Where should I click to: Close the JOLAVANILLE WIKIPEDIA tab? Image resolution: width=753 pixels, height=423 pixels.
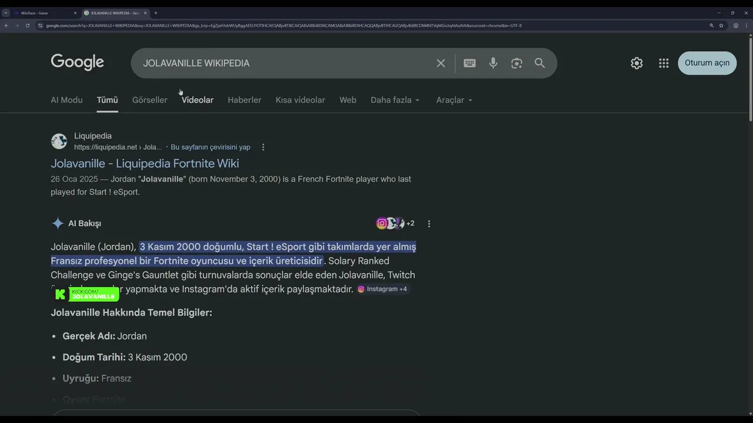(x=145, y=13)
